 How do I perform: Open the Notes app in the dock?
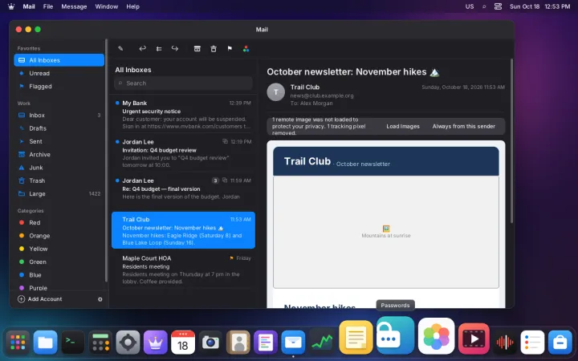coord(356,337)
